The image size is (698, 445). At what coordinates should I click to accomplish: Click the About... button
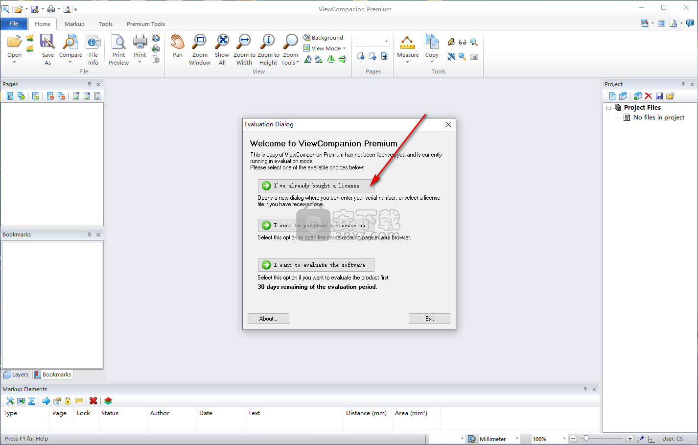pos(268,319)
